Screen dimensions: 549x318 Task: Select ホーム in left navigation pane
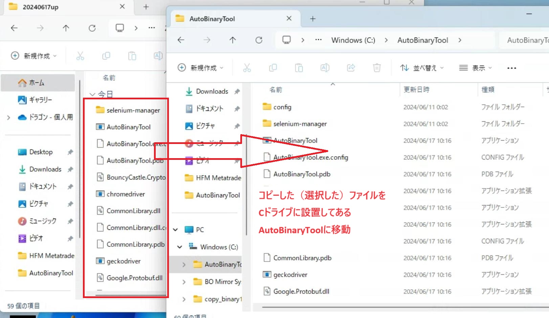point(37,83)
